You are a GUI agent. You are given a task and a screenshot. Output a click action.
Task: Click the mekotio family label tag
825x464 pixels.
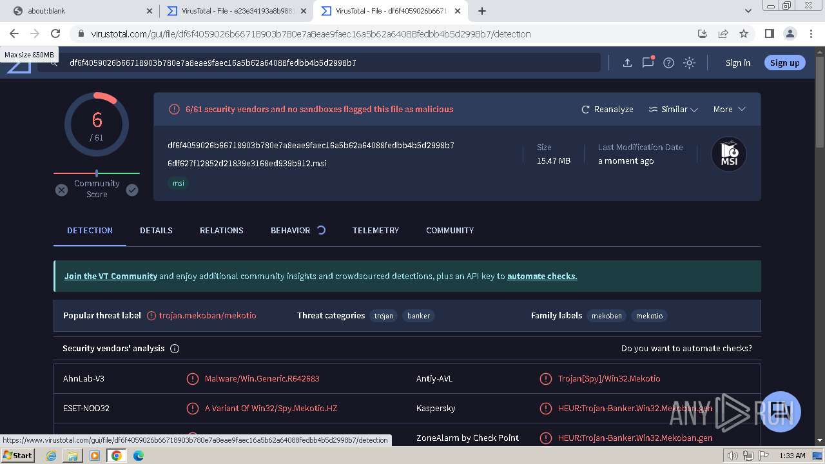point(649,316)
